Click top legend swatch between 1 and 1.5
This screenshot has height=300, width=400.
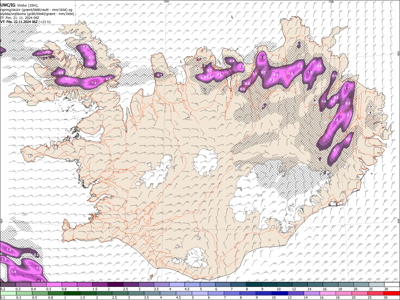(x=85, y=285)
